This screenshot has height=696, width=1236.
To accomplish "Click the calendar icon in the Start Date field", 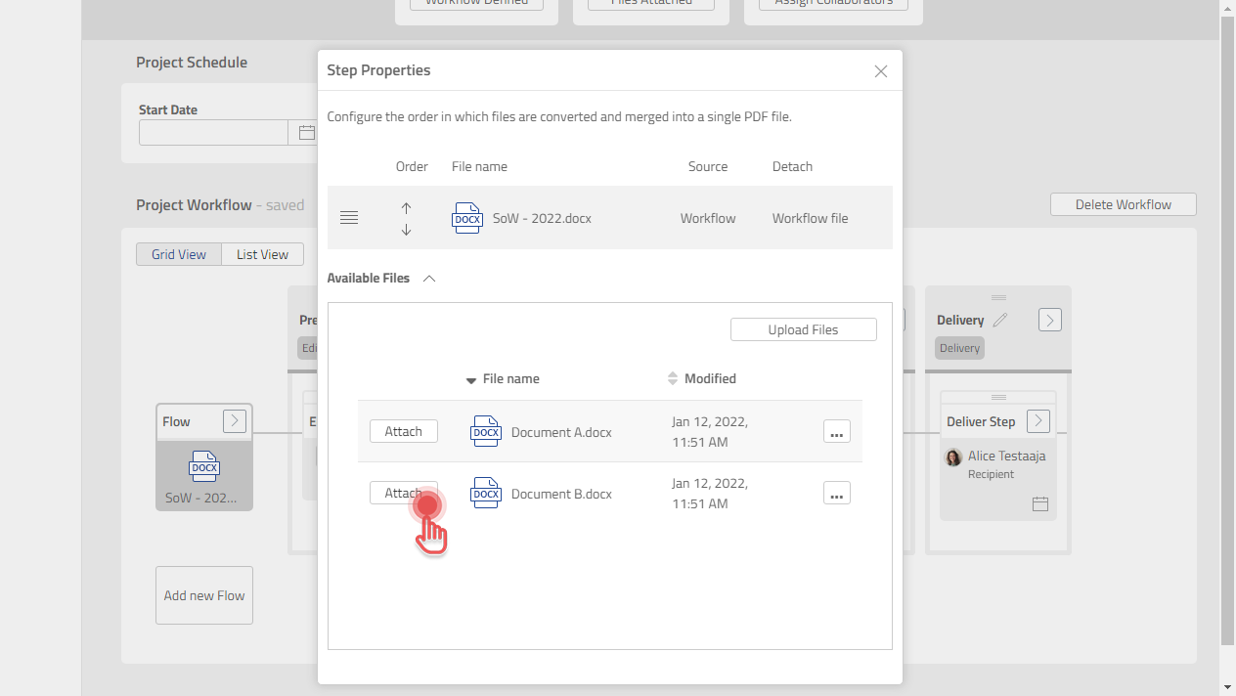I will coord(306,132).
